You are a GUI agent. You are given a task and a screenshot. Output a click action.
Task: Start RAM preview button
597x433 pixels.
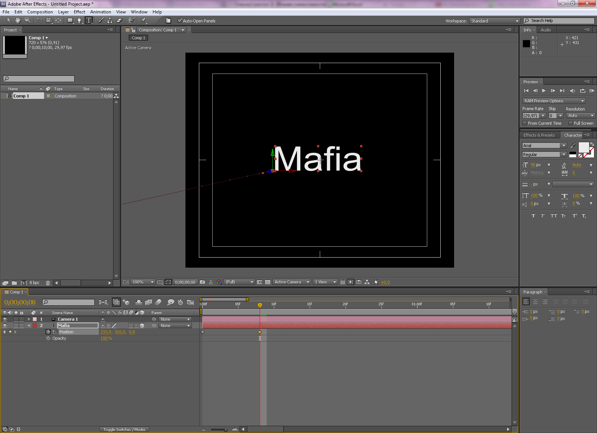click(592, 91)
